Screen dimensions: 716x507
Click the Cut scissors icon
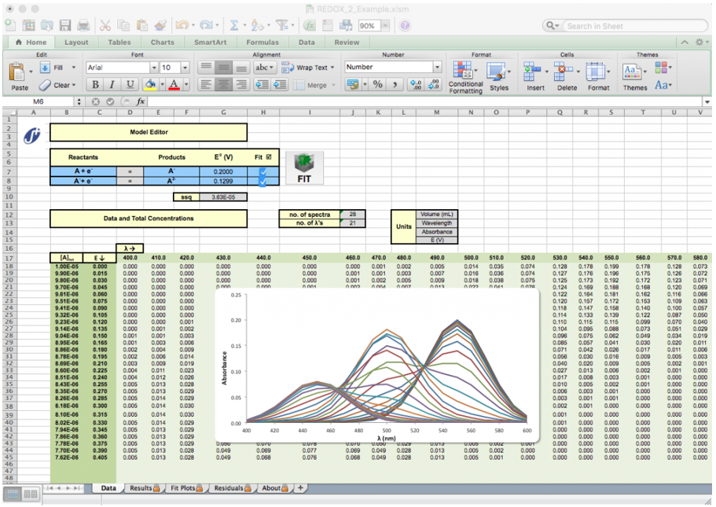105,26
